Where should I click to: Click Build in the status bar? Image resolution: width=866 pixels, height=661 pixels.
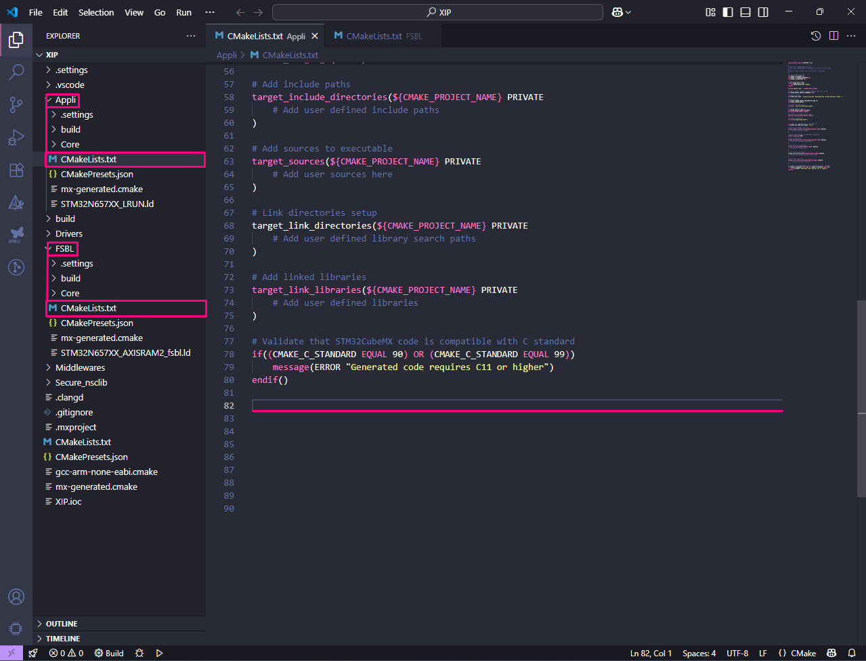tap(108, 653)
